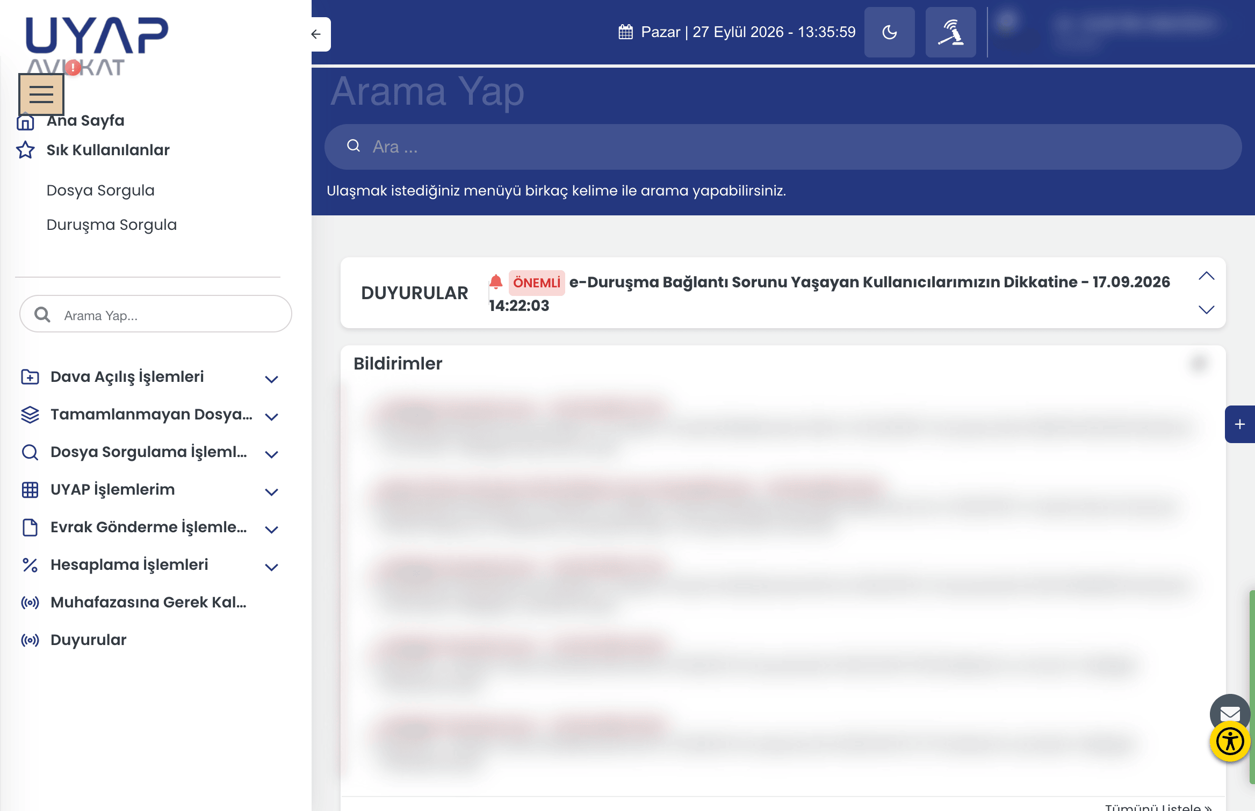Open the e-Duruşma Bağlantı Sorunu announcement
This screenshot has height=811, width=1255.
[830, 293]
